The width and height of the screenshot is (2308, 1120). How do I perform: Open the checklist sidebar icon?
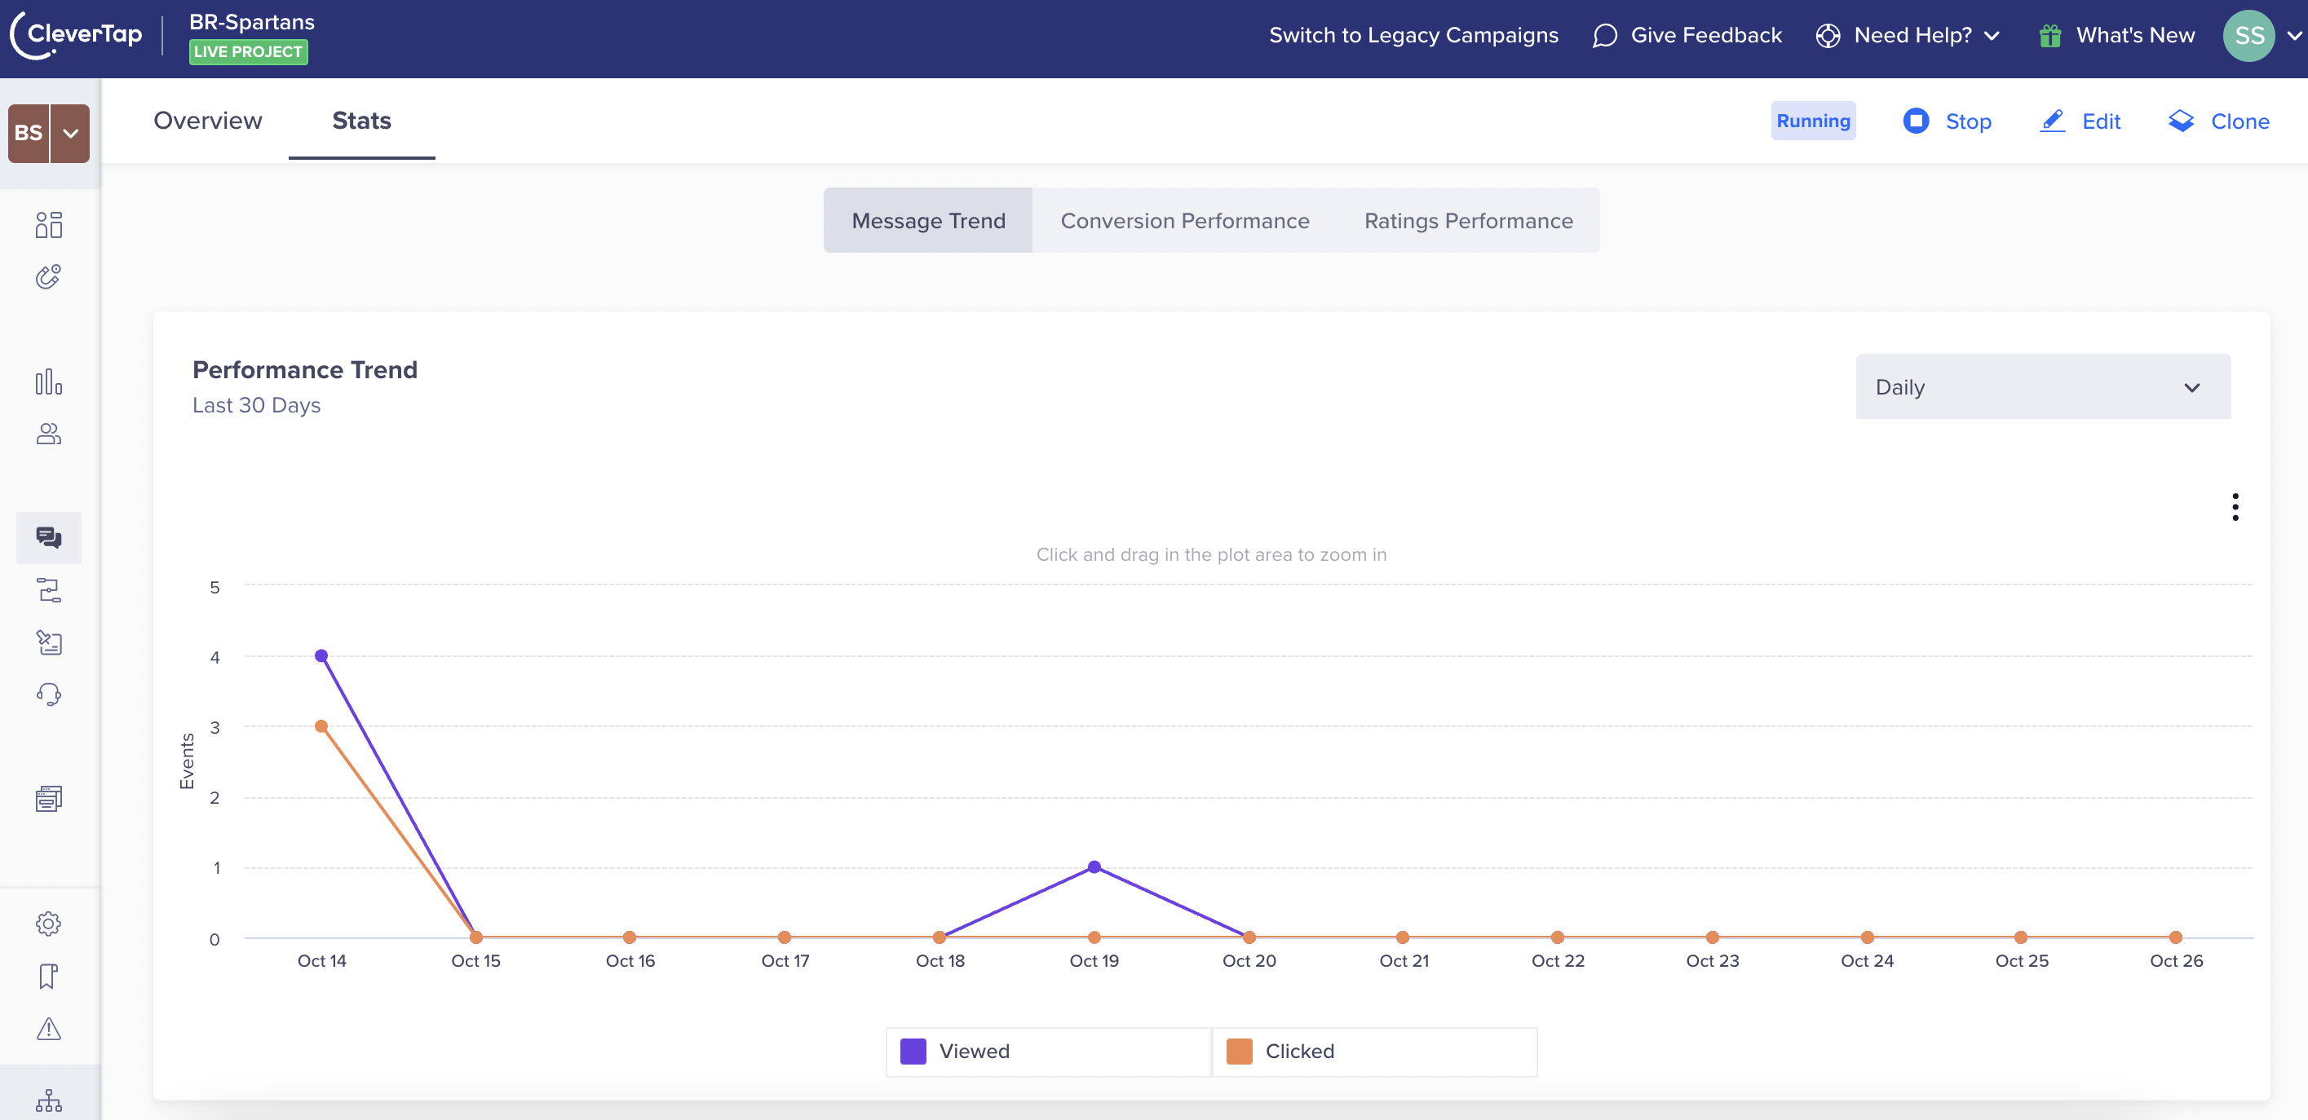click(48, 642)
